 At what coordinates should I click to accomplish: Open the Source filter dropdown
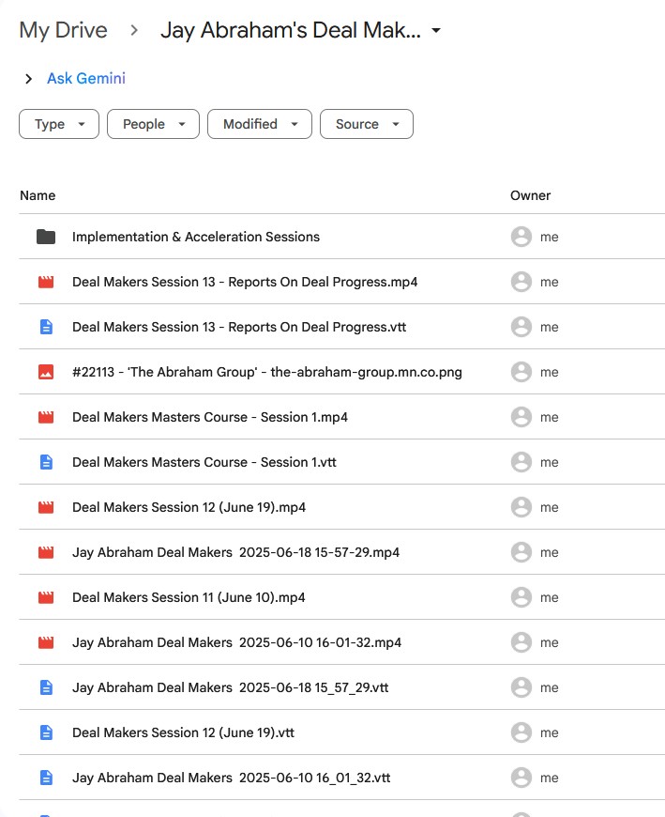(x=367, y=124)
